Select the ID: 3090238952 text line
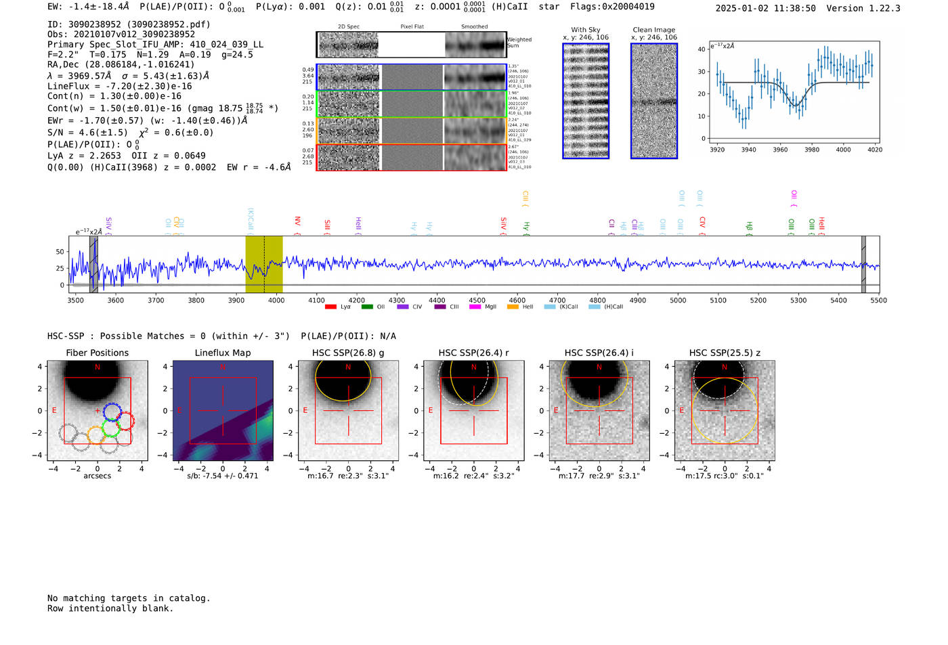The height and width of the screenshot is (645, 948). coord(129,24)
